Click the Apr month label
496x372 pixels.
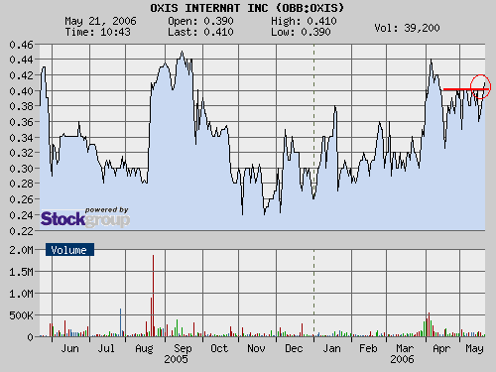coord(441,348)
